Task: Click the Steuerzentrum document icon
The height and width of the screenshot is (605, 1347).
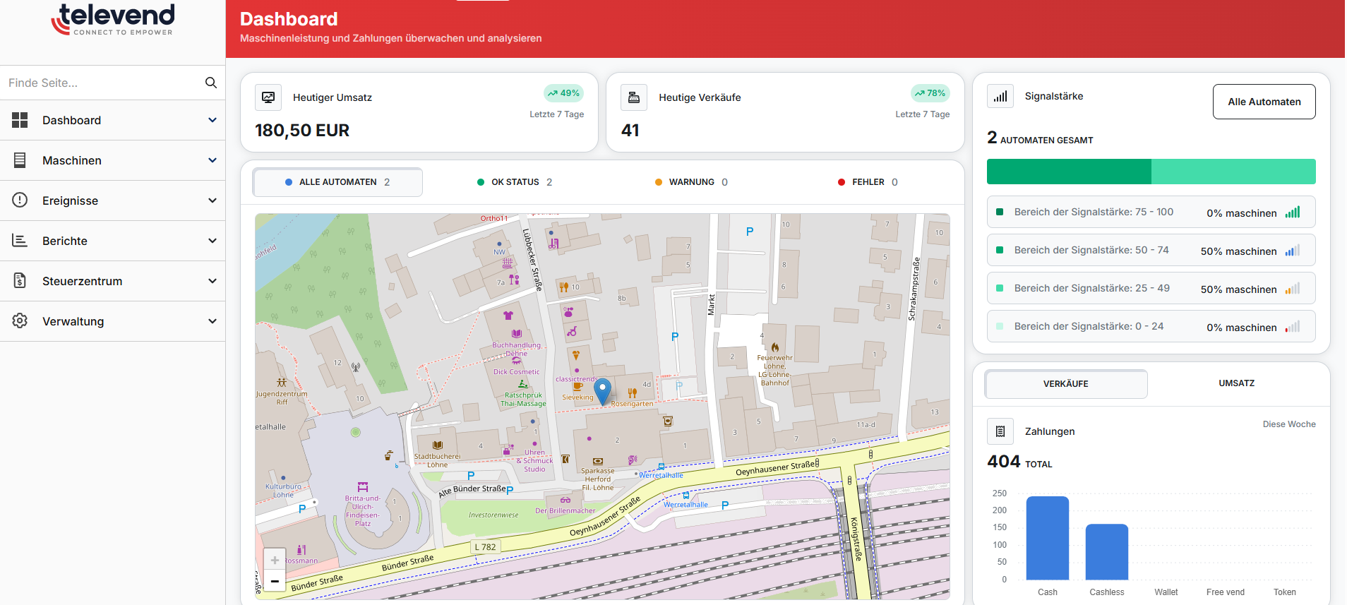Action: coord(20,281)
